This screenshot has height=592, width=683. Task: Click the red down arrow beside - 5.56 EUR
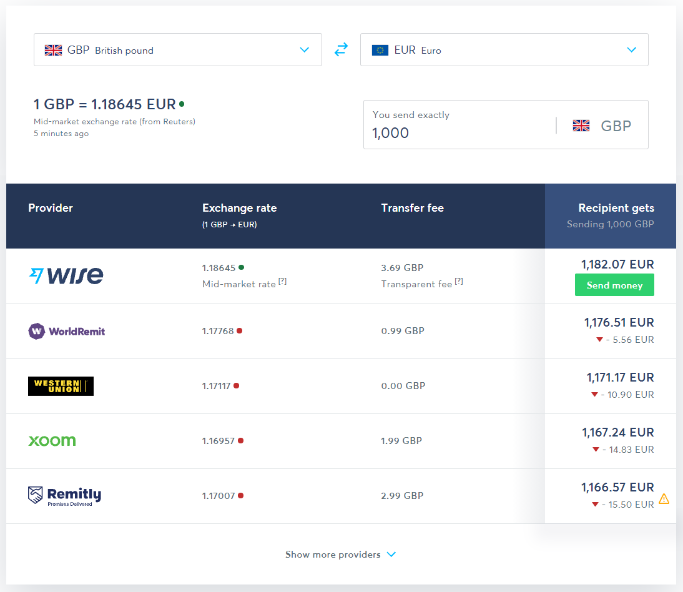click(599, 339)
